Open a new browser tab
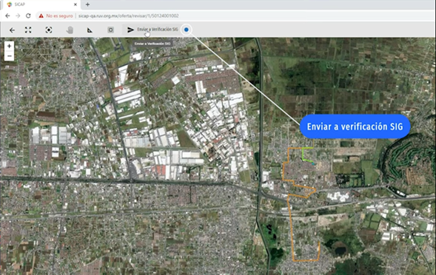 click(87, 4)
